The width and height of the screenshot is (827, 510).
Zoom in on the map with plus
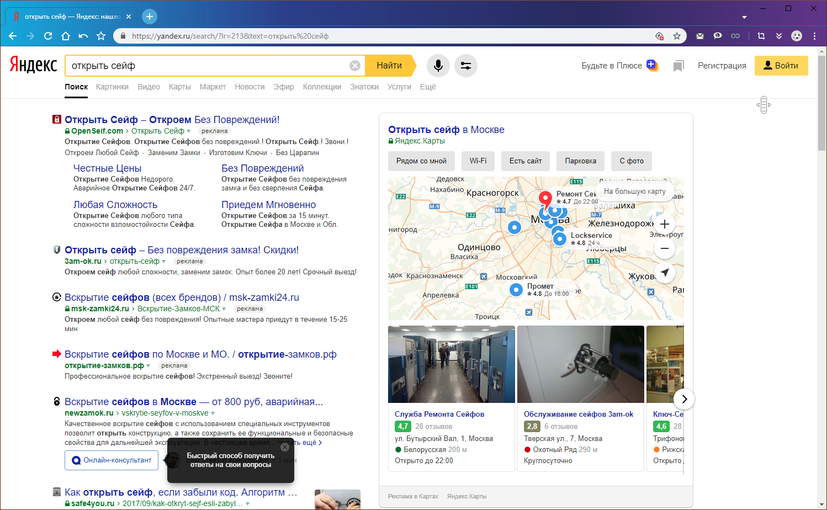pos(665,224)
